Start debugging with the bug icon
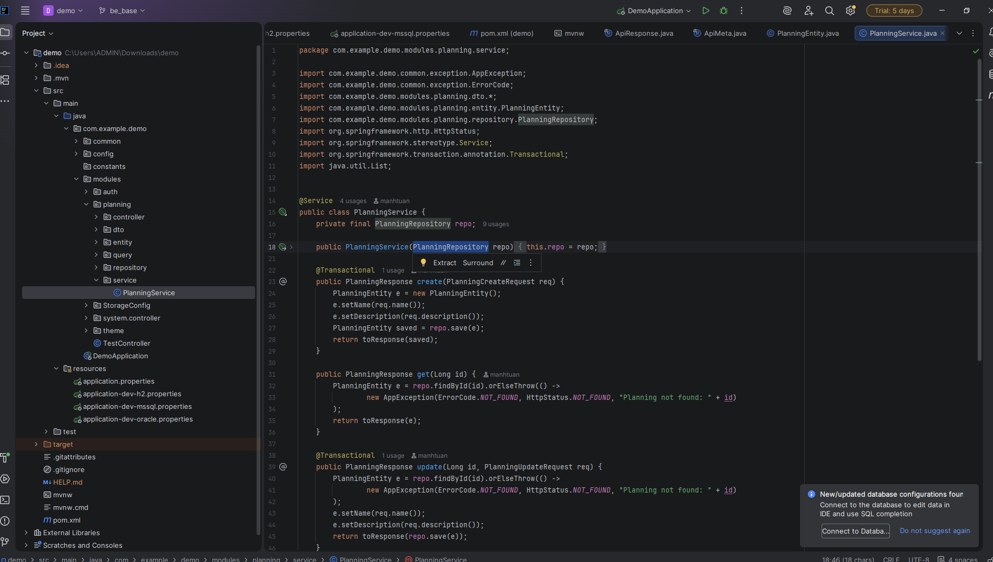993x562 pixels. [724, 11]
